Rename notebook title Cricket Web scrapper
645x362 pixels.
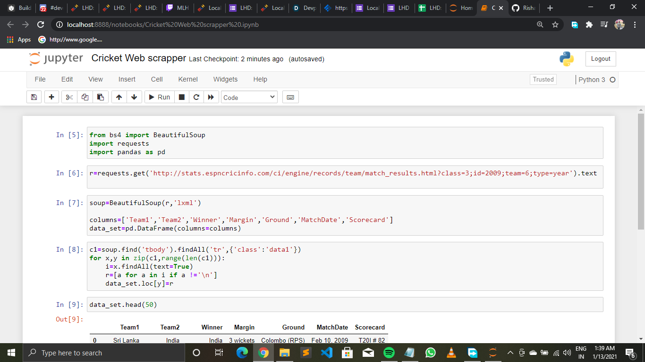139,58
